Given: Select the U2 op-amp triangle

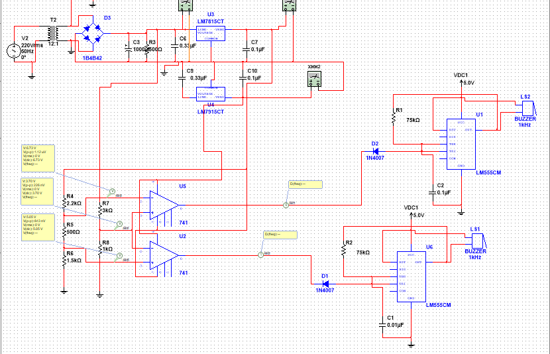Looking at the screenshot, I should [x=164, y=255].
